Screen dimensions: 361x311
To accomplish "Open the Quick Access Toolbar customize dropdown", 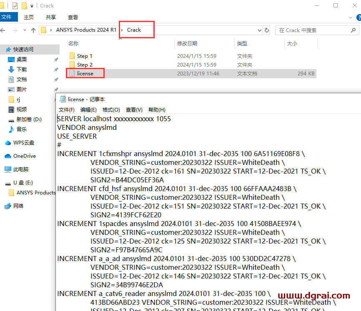I will click(x=32, y=6).
